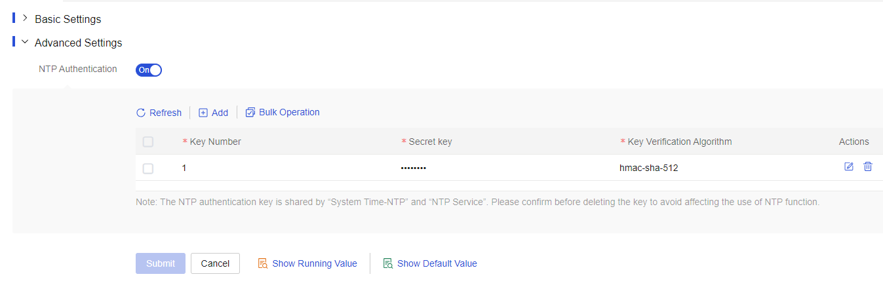Edit key number 1 with pencil icon
The image size is (883, 287).
[849, 166]
